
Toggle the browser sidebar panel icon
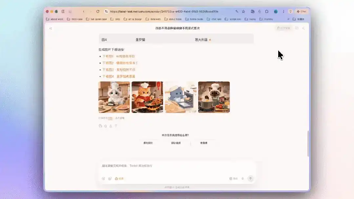coord(63,11)
